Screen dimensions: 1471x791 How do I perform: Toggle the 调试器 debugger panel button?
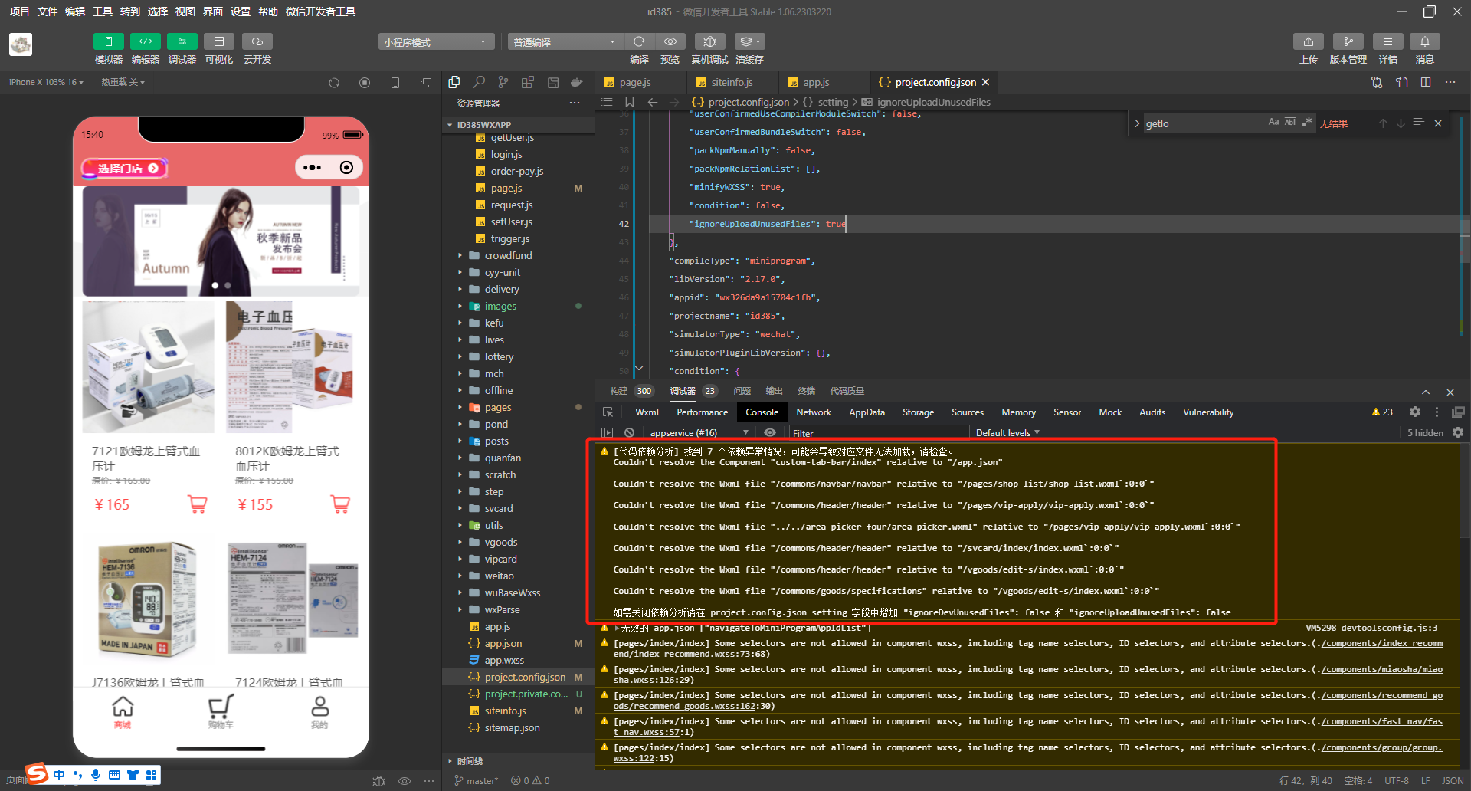click(182, 41)
